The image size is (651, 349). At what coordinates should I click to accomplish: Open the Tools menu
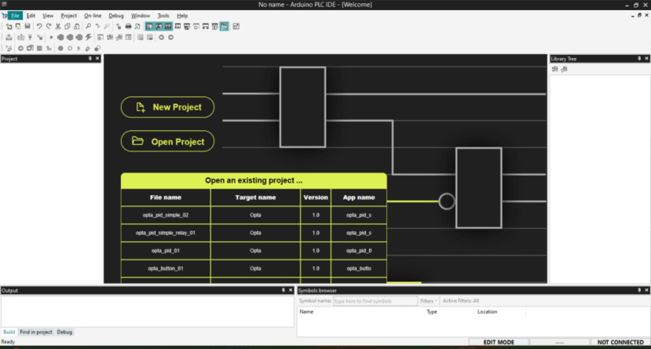click(163, 16)
